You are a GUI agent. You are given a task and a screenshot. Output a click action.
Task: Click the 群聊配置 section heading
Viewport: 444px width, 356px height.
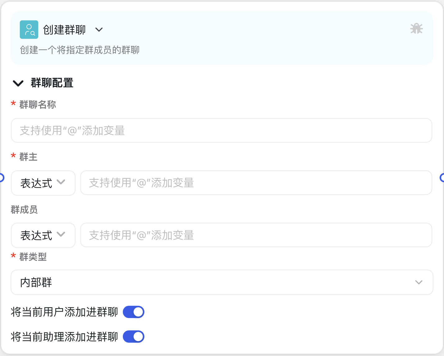click(52, 83)
